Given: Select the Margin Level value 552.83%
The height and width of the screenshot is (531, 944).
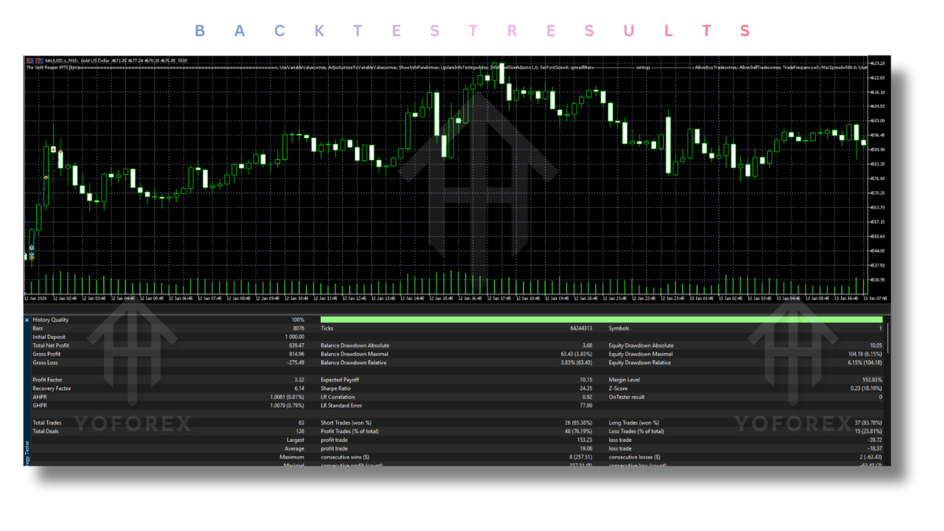Looking at the screenshot, I should tap(872, 380).
